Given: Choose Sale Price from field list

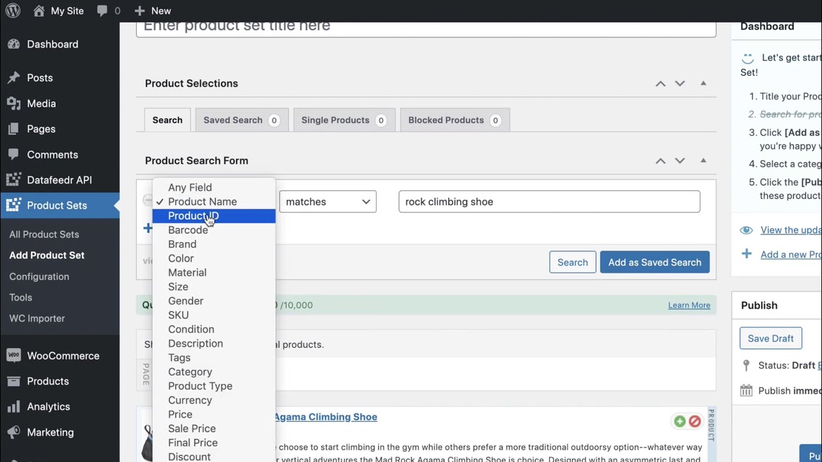Looking at the screenshot, I should (x=214, y=429).
